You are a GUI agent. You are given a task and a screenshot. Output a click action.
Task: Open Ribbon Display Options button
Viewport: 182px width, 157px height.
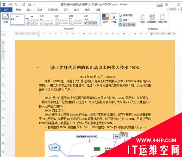click(167, 4)
